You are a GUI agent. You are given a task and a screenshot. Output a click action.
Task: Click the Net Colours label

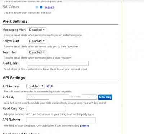(11, 7)
